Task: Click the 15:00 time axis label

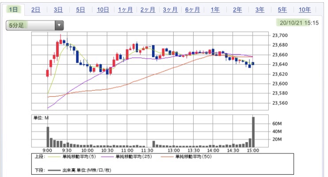Action: [253, 150]
